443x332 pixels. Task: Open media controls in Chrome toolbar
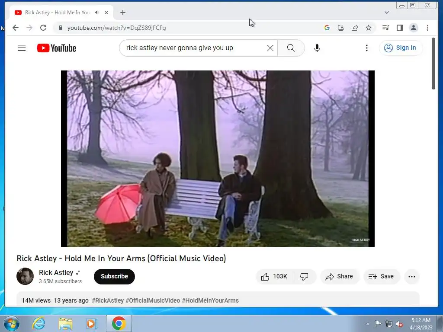click(385, 28)
